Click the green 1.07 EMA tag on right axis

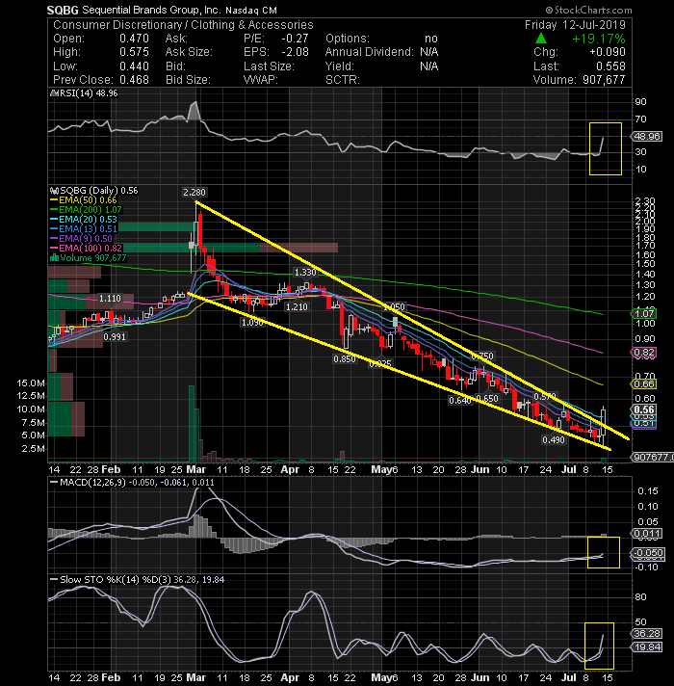point(644,313)
